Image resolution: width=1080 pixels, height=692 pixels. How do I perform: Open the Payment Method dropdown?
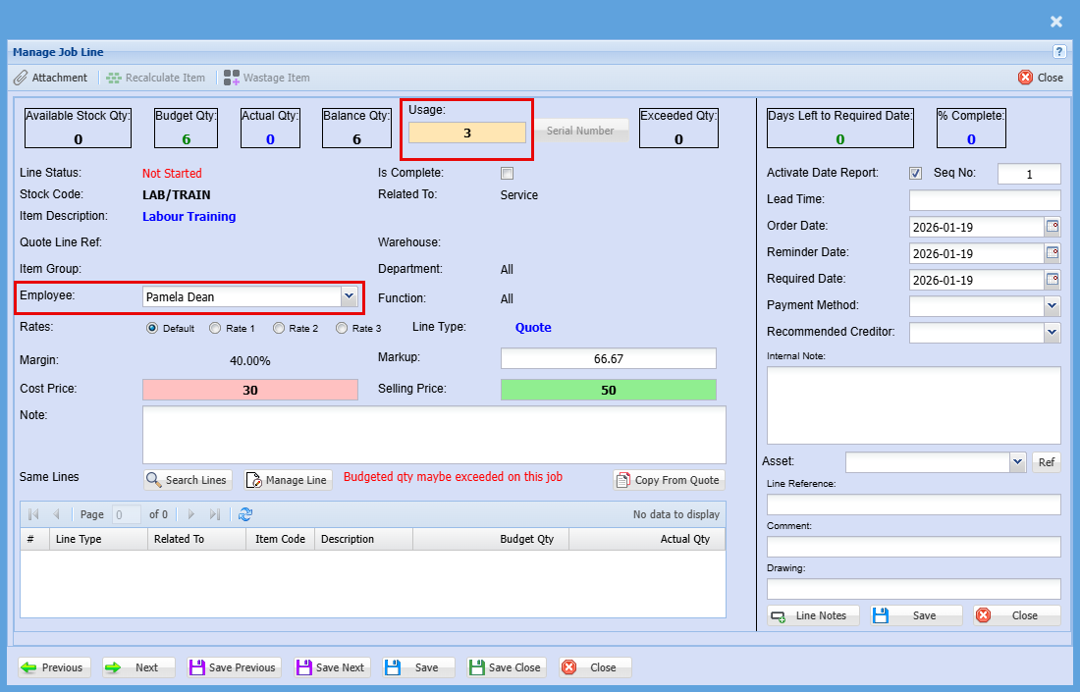tap(1053, 306)
